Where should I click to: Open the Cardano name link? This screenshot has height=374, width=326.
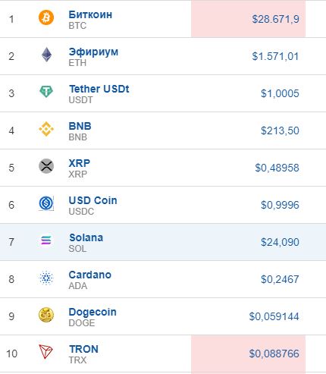(90, 275)
